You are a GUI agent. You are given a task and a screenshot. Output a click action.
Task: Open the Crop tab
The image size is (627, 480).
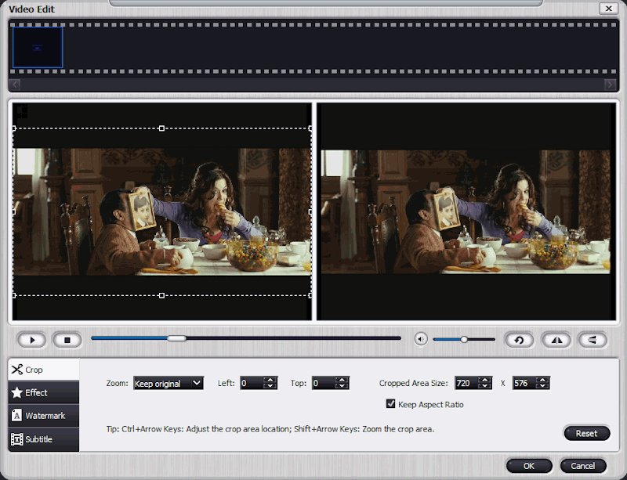coord(44,370)
